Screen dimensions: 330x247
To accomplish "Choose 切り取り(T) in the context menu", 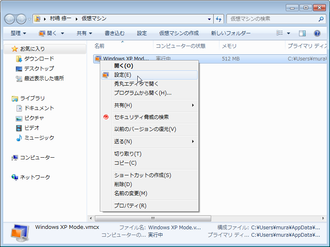I will (149, 154).
